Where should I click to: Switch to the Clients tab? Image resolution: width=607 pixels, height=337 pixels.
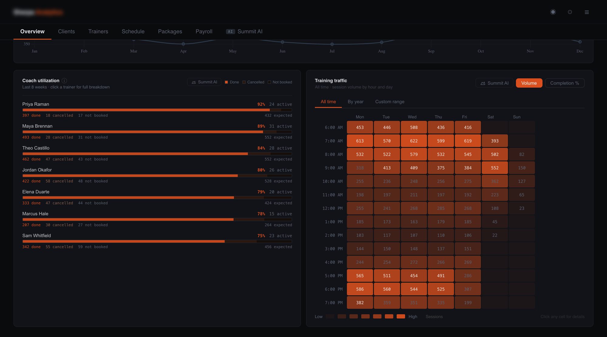point(66,32)
